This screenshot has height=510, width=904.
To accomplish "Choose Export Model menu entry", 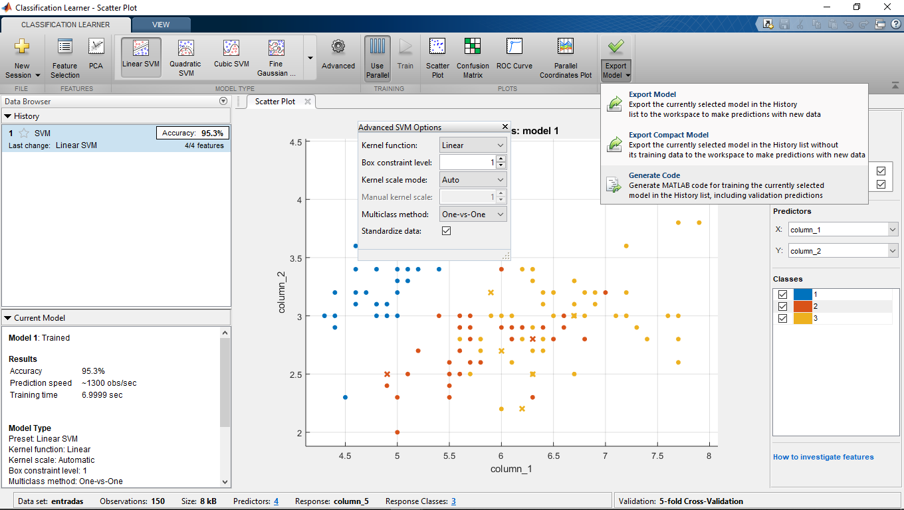I will pos(734,104).
